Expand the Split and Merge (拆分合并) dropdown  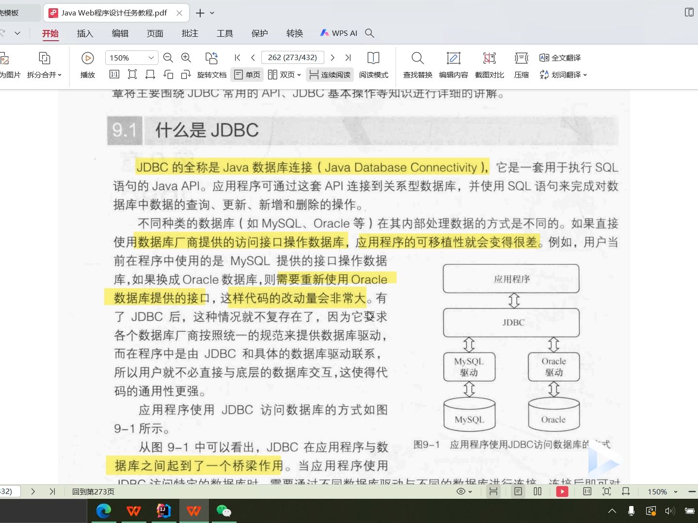click(x=60, y=75)
